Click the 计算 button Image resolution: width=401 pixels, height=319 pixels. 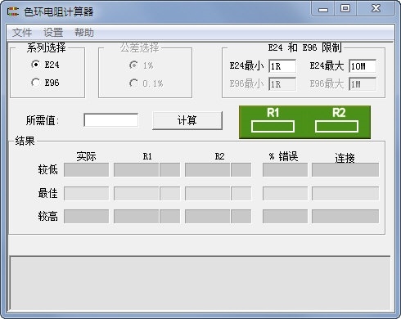point(187,120)
